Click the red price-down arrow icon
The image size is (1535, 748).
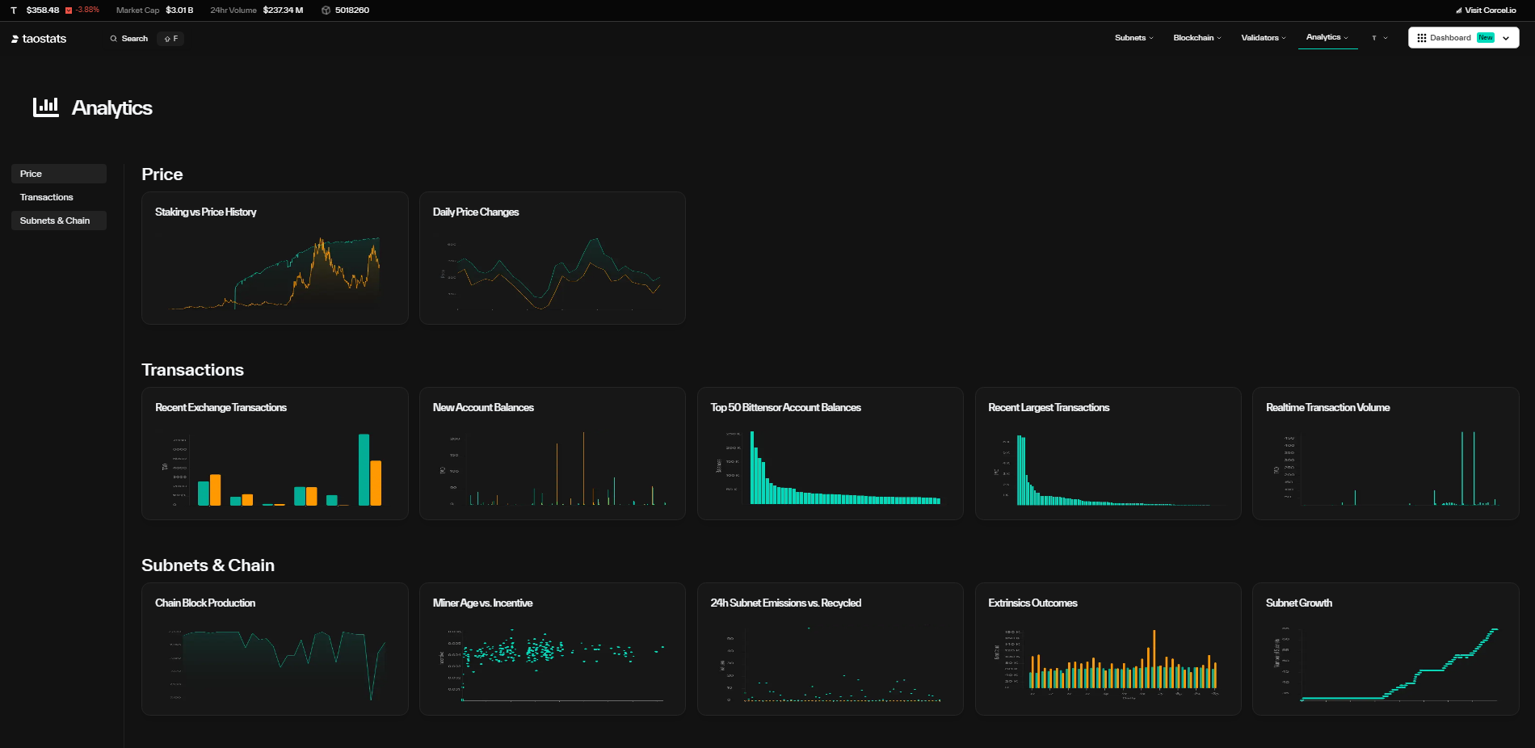pos(69,11)
